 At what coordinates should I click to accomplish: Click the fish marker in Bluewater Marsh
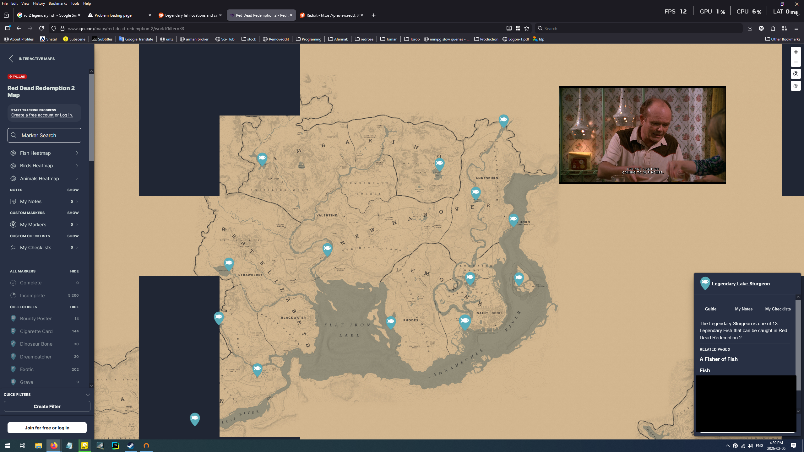[470, 278]
